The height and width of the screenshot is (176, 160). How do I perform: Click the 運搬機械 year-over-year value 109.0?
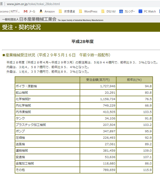click(x=147, y=150)
